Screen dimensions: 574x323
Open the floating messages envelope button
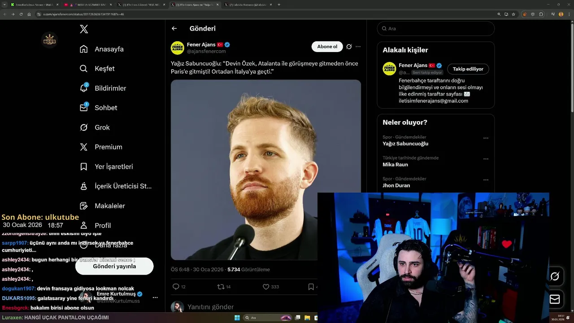pos(555,299)
